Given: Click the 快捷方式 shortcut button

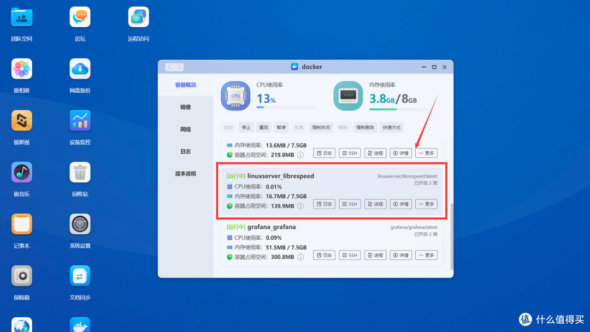Looking at the screenshot, I should (392, 127).
